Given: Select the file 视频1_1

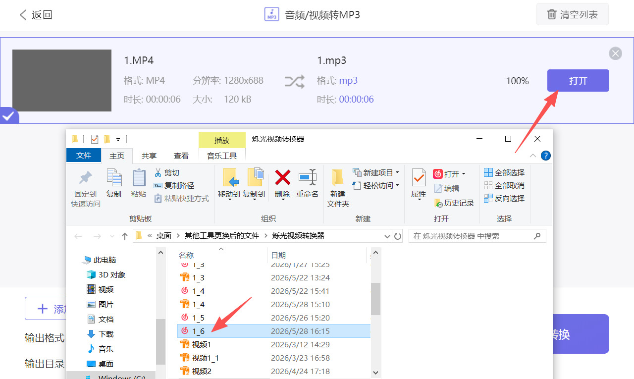Looking at the screenshot, I should click(x=273, y=358).
